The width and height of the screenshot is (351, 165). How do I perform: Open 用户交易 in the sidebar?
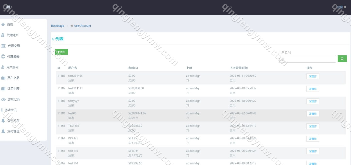[x=13, y=78]
